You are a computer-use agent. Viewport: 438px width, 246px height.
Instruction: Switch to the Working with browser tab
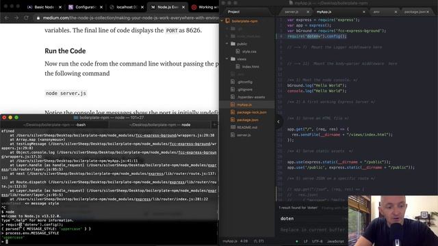pos(205,8)
